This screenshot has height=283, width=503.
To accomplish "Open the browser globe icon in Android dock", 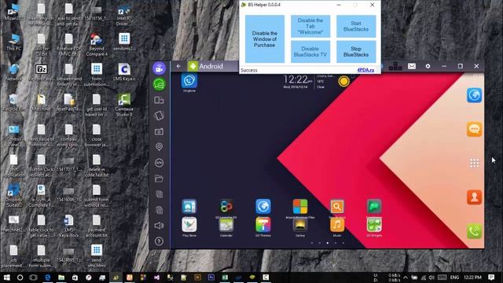I will 475,95.
